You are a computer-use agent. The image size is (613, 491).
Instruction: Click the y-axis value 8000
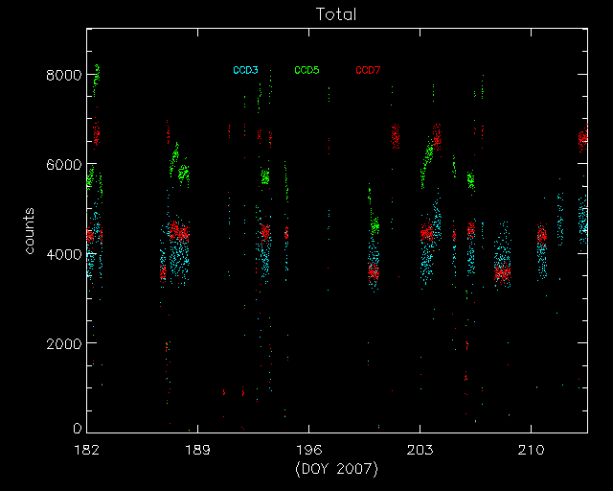click(64, 75)
